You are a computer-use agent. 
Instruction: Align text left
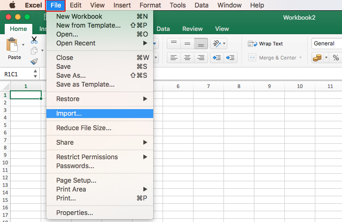point(174,58)
